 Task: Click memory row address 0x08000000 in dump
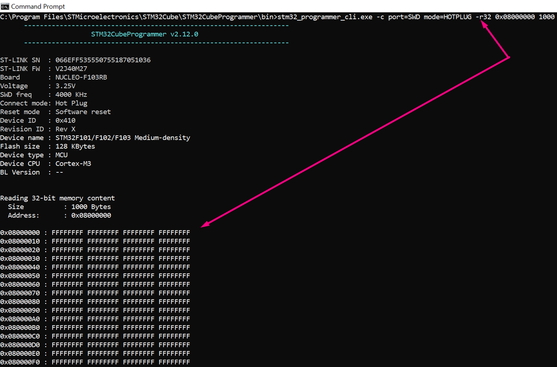click(x=20, y=232)
